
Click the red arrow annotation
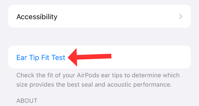pos(90,57)
